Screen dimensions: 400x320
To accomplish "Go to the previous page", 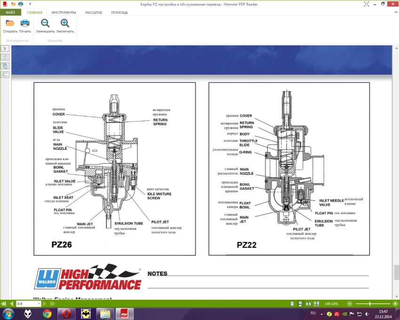I will [x=11, y=304].
